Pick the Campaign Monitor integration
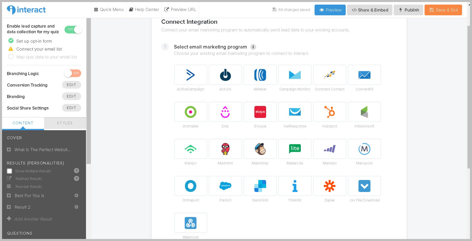This screenshot has width=472, height=241. pyautogui.click(x=295, y=75)
